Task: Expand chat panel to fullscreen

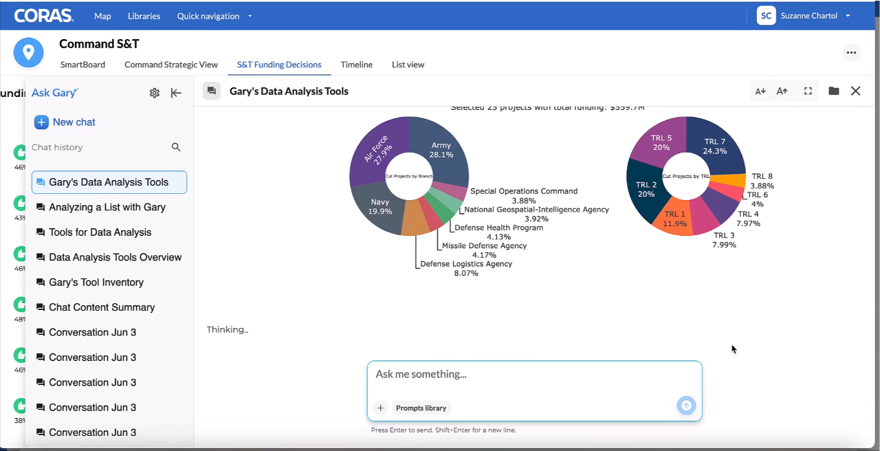Action: (x=808, y=91)
